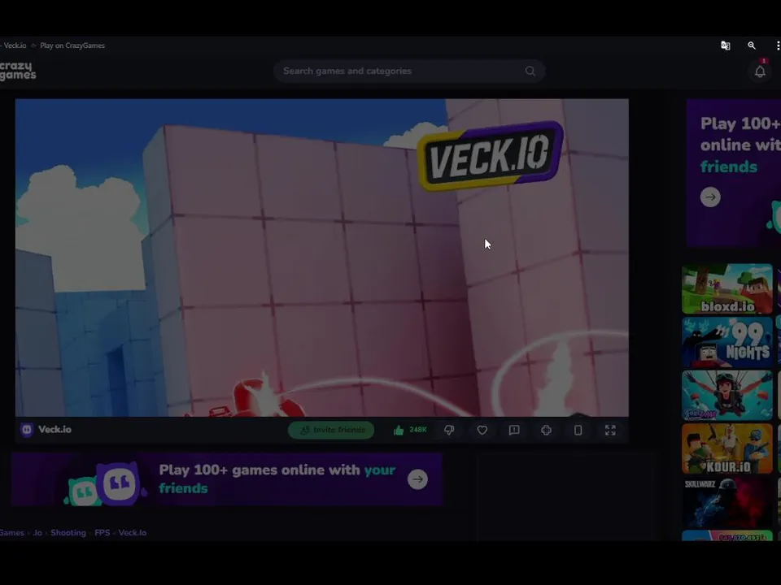Click the browser translate icon
The height and width of the screenshot is (585, 781).
click(725, 45)
